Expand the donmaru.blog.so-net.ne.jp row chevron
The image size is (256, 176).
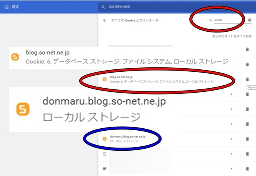tap(231, 139)
